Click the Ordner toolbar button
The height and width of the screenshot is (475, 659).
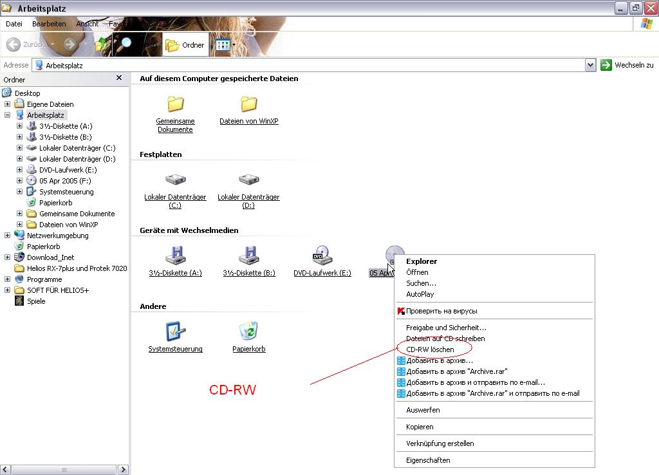click(x=185, y=45)
